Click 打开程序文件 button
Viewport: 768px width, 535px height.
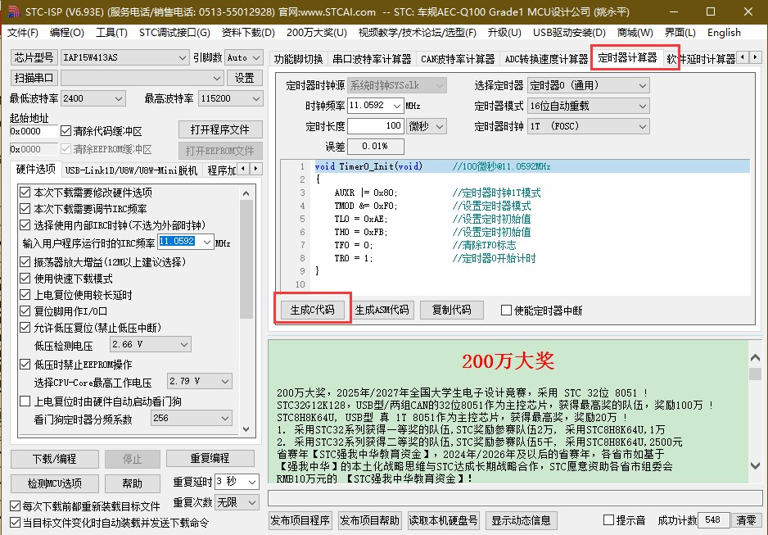220,129
